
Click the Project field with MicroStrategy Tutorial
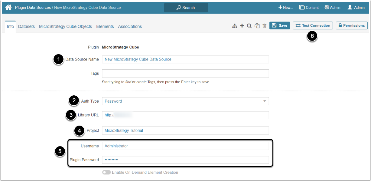(x=185, y=130)
